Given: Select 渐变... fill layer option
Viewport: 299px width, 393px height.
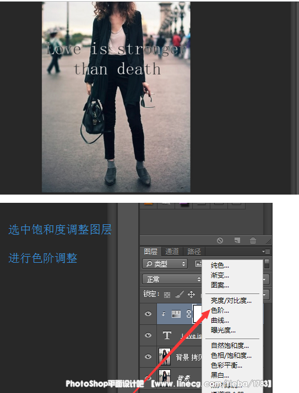Looking at the screenshot, I should [220, 275].
